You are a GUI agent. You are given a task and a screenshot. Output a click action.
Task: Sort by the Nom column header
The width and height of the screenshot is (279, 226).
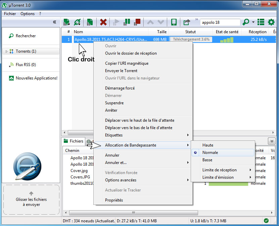(110, 32)
